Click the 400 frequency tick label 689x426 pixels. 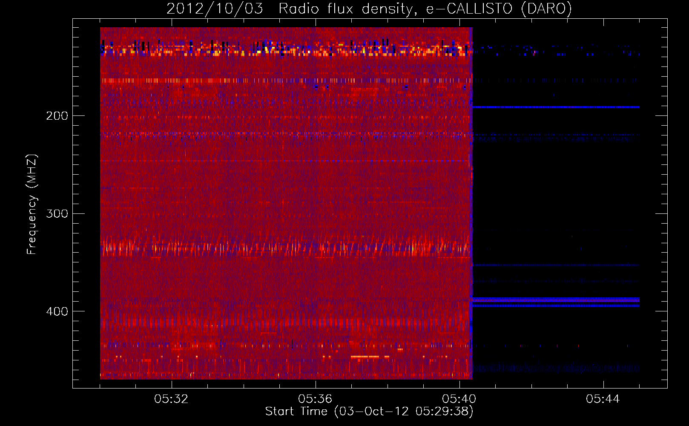(x=57, y=311)
